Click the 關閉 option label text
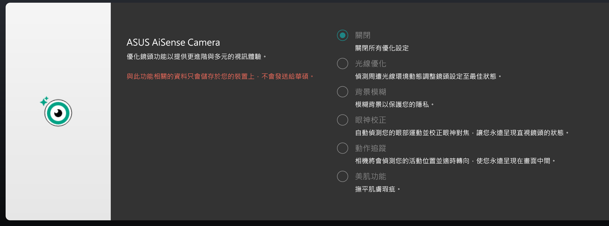Image resolution: width=609 pixels, height=226 pixels. coord(363,35)
